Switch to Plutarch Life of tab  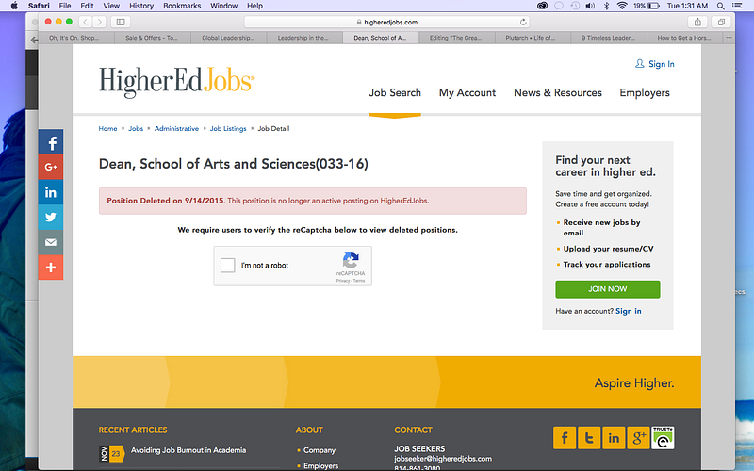(x=533, y=38)
